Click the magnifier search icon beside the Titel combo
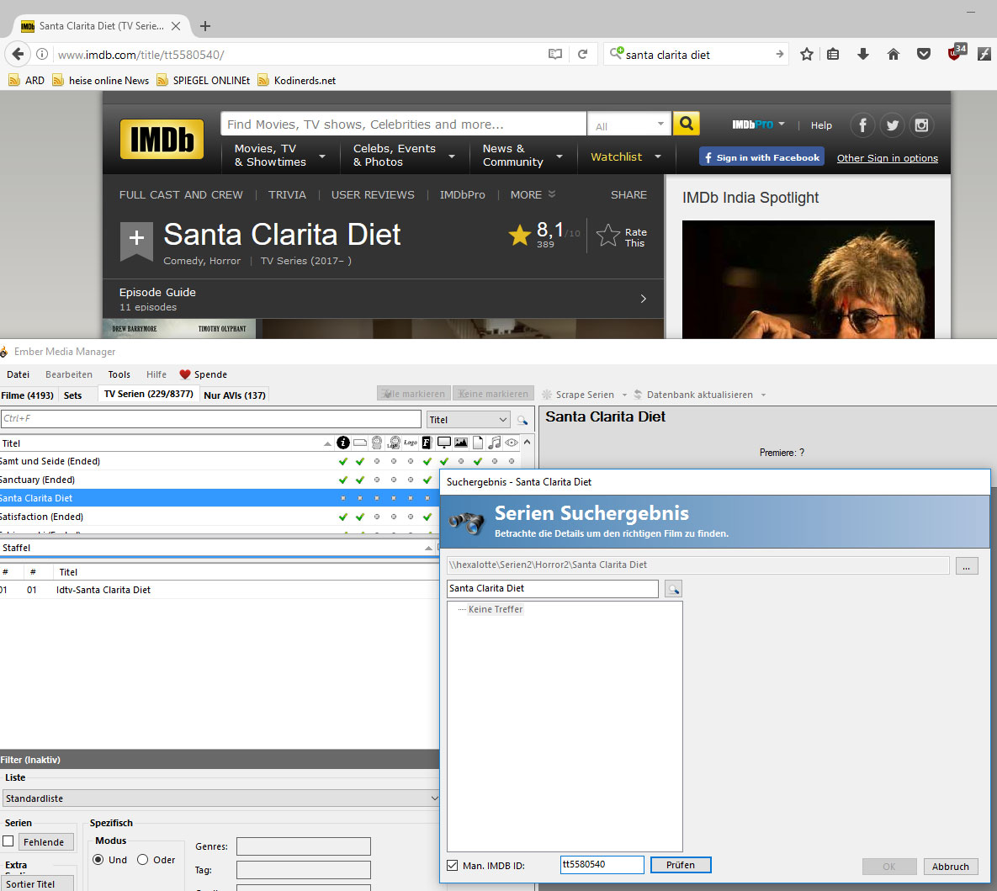Screen dimensions: 997x891 click(522, 420)
